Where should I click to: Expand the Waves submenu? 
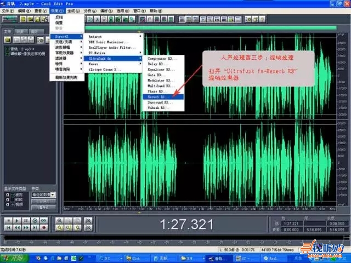click(113, 64)
